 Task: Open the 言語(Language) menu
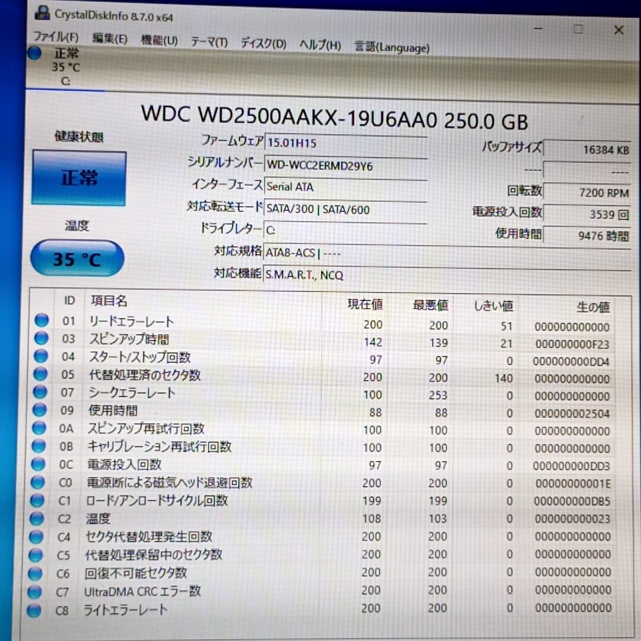392,47
